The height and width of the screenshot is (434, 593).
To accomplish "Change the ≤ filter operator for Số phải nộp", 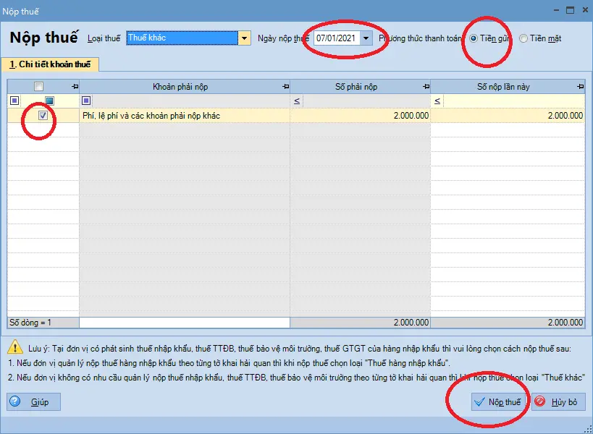I will tap(297, 101).
